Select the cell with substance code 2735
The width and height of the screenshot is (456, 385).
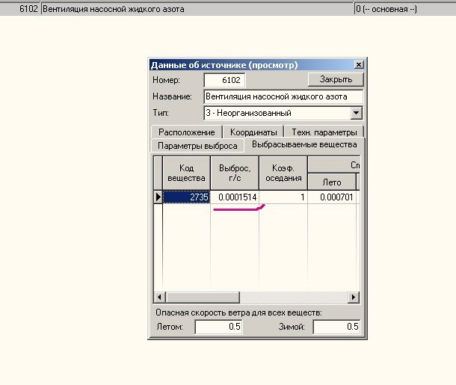click(186, 197)
